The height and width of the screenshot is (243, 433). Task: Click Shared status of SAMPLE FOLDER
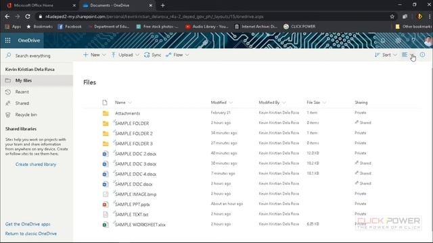click(x=363, y=123)
